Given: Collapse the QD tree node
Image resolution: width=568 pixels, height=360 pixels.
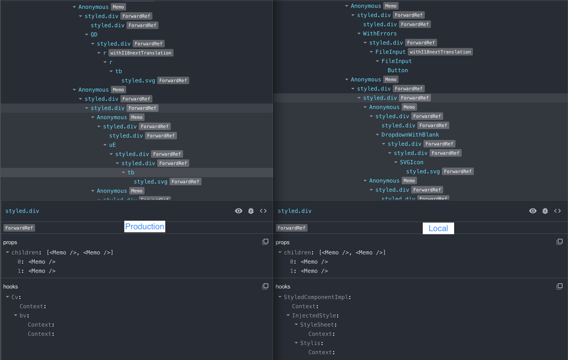Looking at the screenshot, I should click(87, 34).
